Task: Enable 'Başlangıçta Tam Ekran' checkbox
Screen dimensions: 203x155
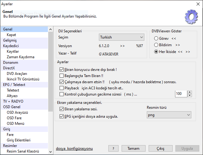Action: [x=61, y=76]
